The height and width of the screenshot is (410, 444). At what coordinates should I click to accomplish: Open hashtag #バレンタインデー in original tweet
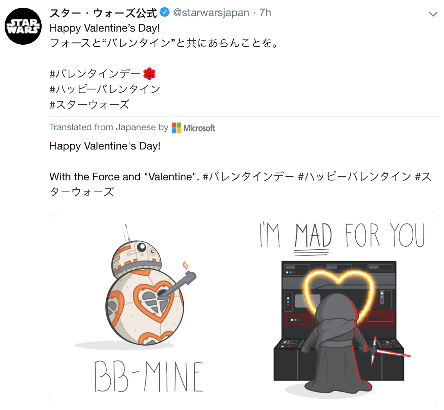click(95, 74)
